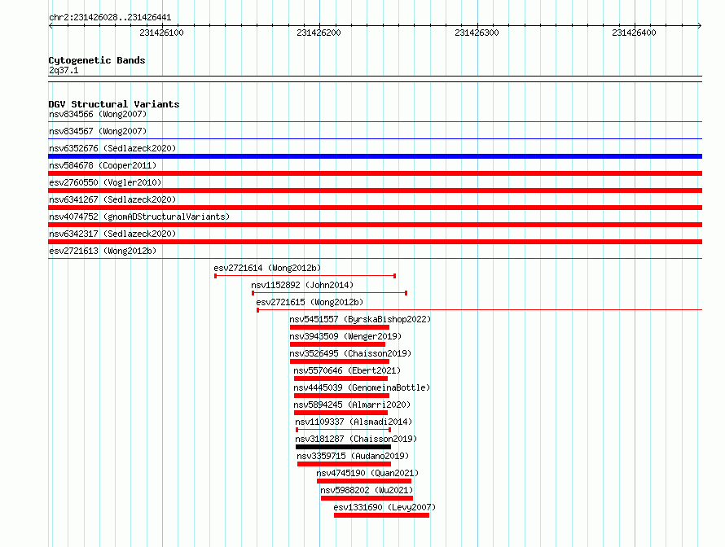Open nsv5988202 (Wu2021) label
725x547 pixels.
tap(367, 490)
